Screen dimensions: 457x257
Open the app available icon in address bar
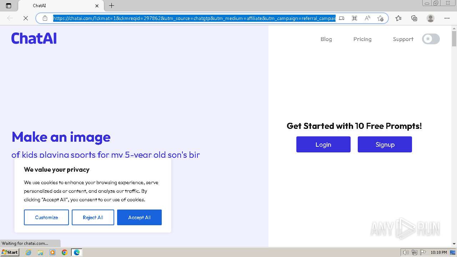(342, 18)
